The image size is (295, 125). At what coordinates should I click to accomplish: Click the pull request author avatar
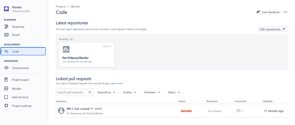(x=61, y=111)
